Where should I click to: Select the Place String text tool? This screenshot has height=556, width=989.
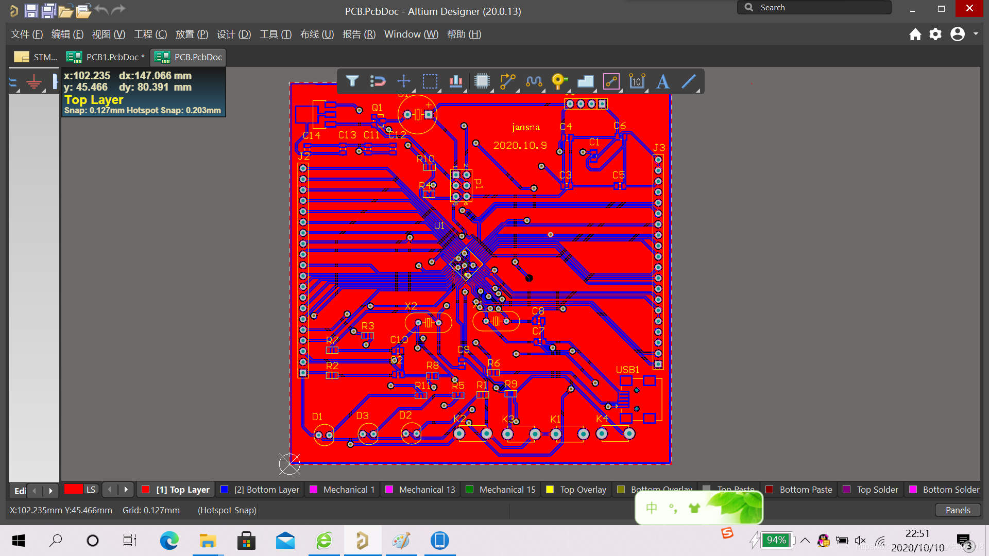coord(663,81)
